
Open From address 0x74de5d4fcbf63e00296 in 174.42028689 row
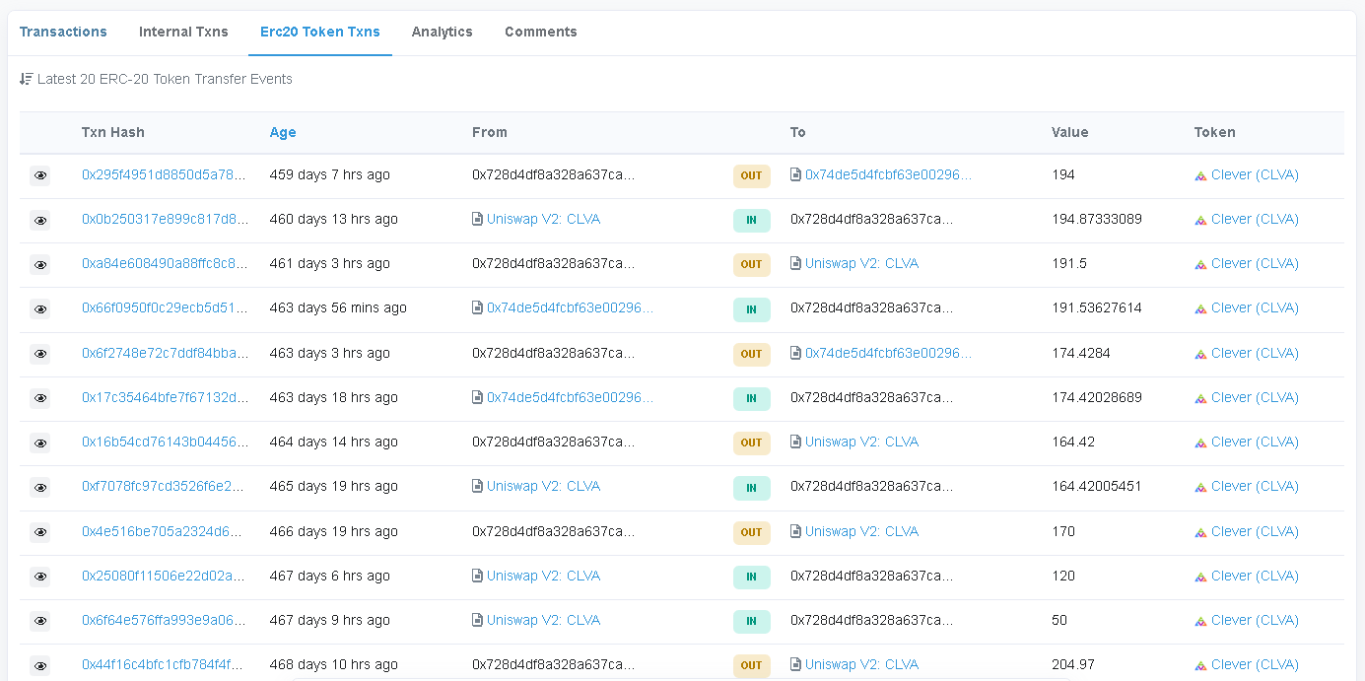[571, 397]
